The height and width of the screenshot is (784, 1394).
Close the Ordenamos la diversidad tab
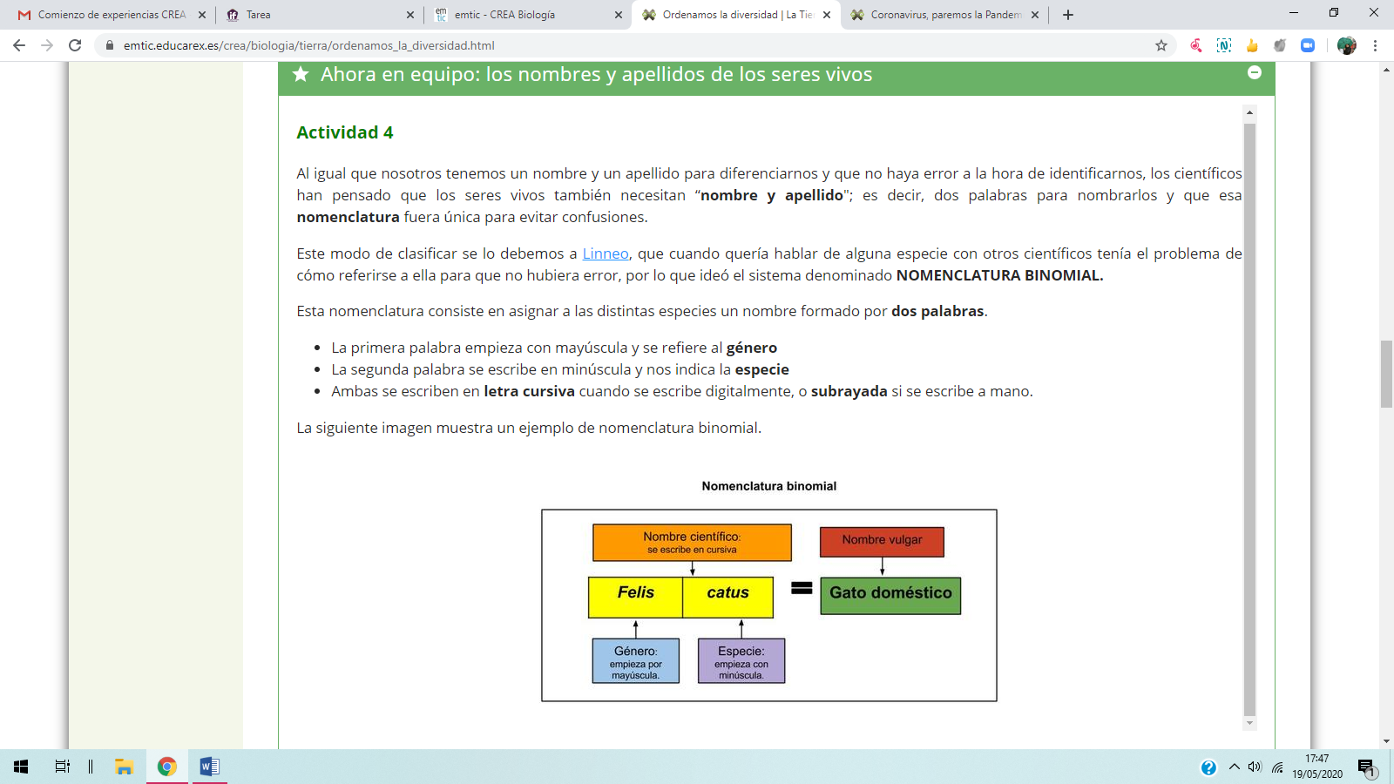point(827,15)
